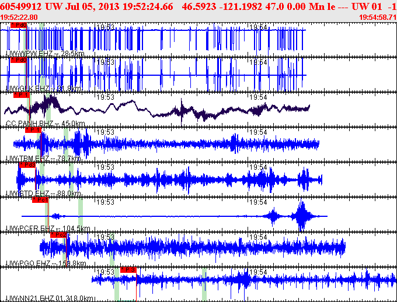Click station label UW NN21 EHZ 318.0km

(x=50, y=299)
